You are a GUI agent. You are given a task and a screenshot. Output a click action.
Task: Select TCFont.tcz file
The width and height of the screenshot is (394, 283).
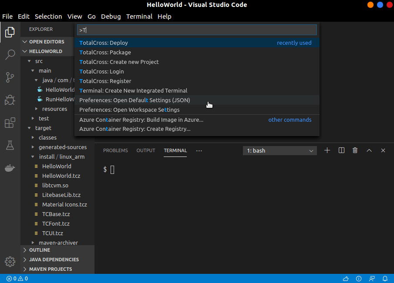[57, 223]
